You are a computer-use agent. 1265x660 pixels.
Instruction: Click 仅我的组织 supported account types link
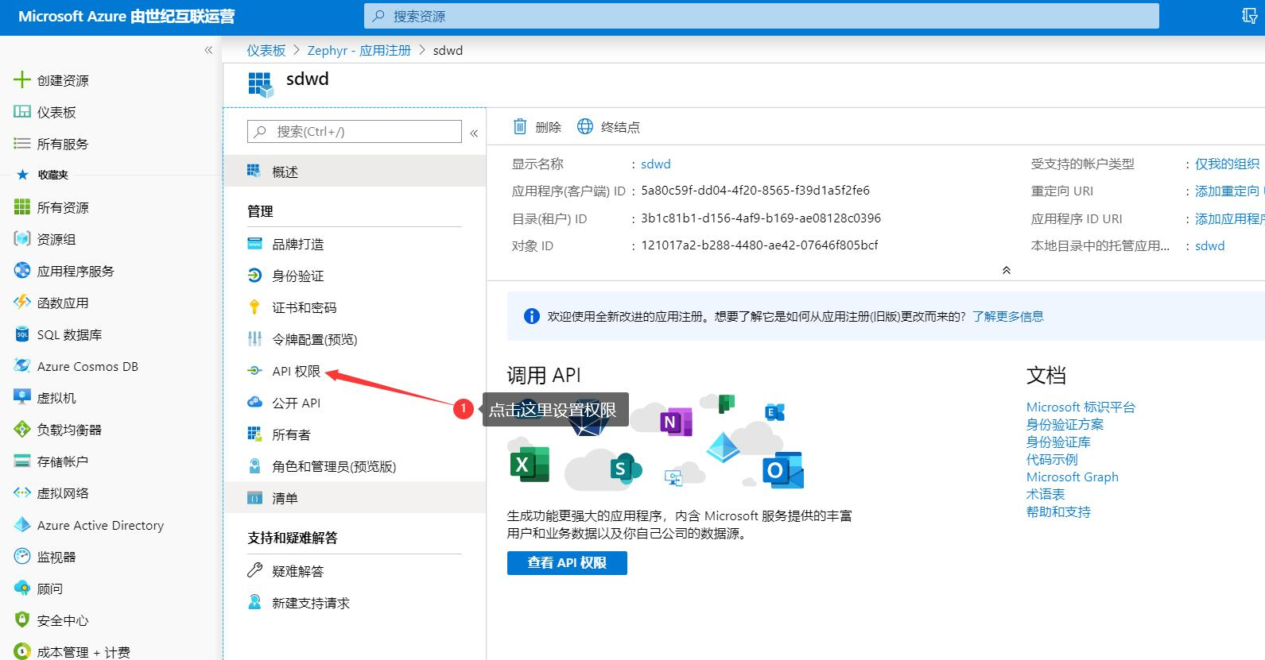click(x=1227, y=164)
